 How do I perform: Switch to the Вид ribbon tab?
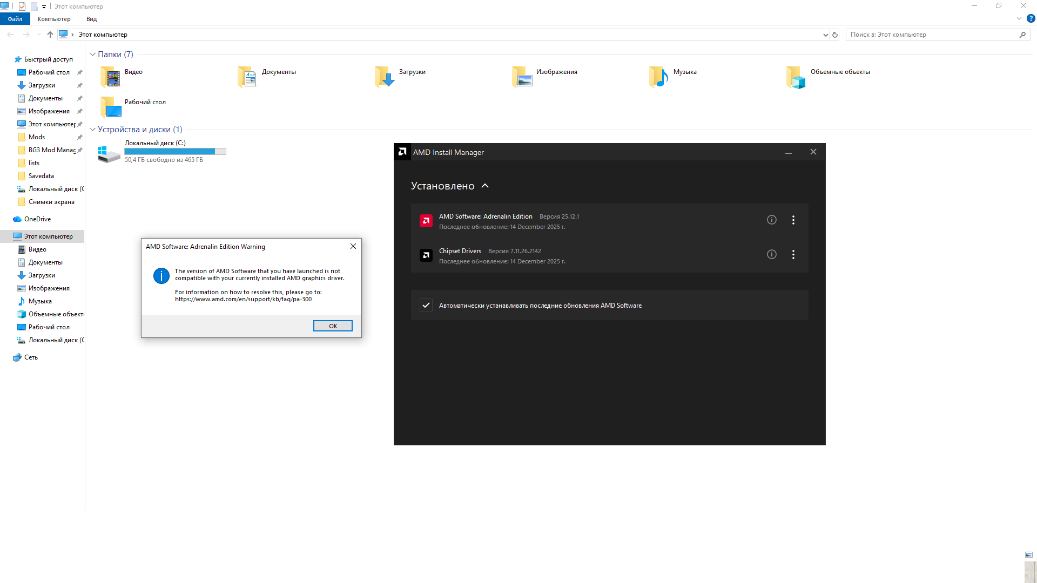point(91,19)
